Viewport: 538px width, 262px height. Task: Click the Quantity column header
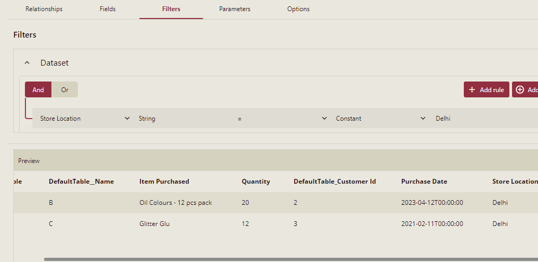click(256, 182)
